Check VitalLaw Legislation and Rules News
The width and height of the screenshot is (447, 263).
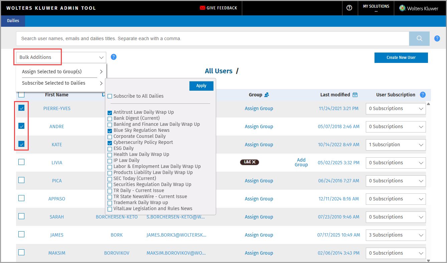[110, 209]
